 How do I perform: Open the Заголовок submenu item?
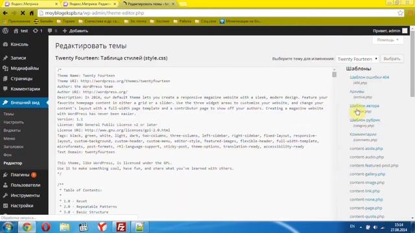click(x=14, y=147)
